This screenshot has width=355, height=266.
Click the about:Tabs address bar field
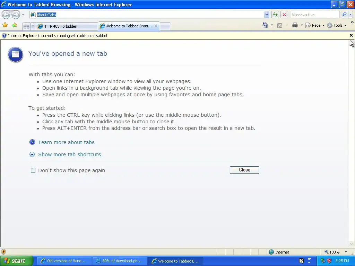[147, 15]
